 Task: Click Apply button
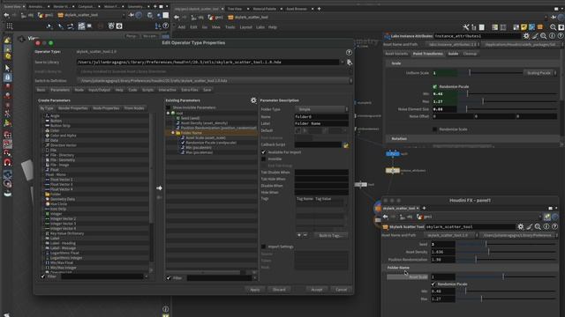(x=255, y=290)
